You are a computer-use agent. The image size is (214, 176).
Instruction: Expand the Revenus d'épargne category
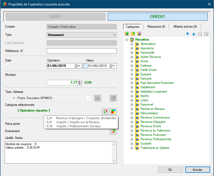point(132,122)
